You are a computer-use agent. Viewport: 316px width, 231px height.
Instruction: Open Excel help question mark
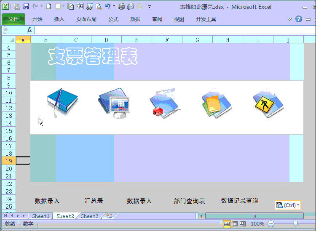pyautogui.click(x=299, y=19)
